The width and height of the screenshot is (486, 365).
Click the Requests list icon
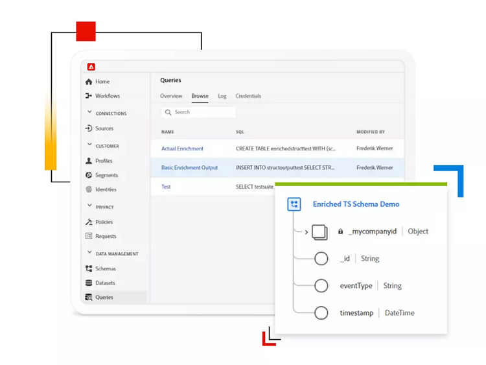tap(89, 236)
